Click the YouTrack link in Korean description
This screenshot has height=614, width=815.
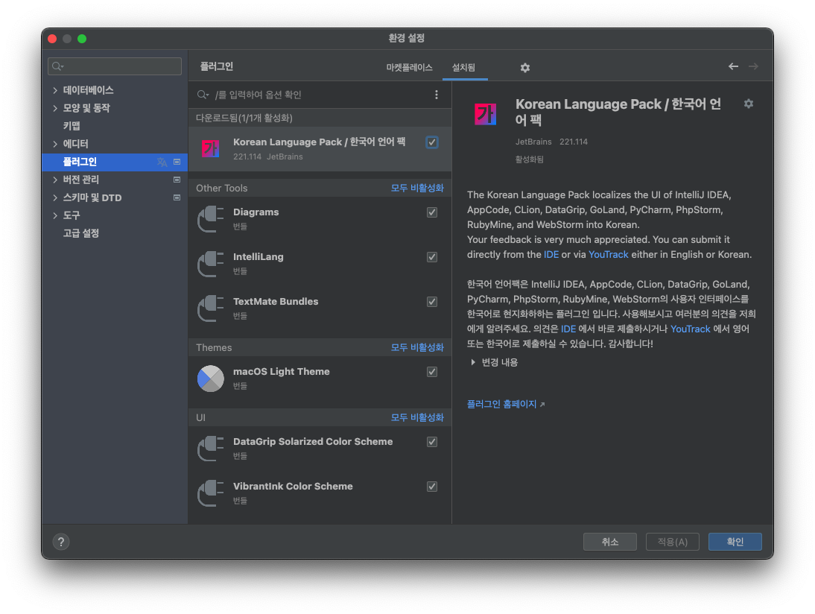691,329
